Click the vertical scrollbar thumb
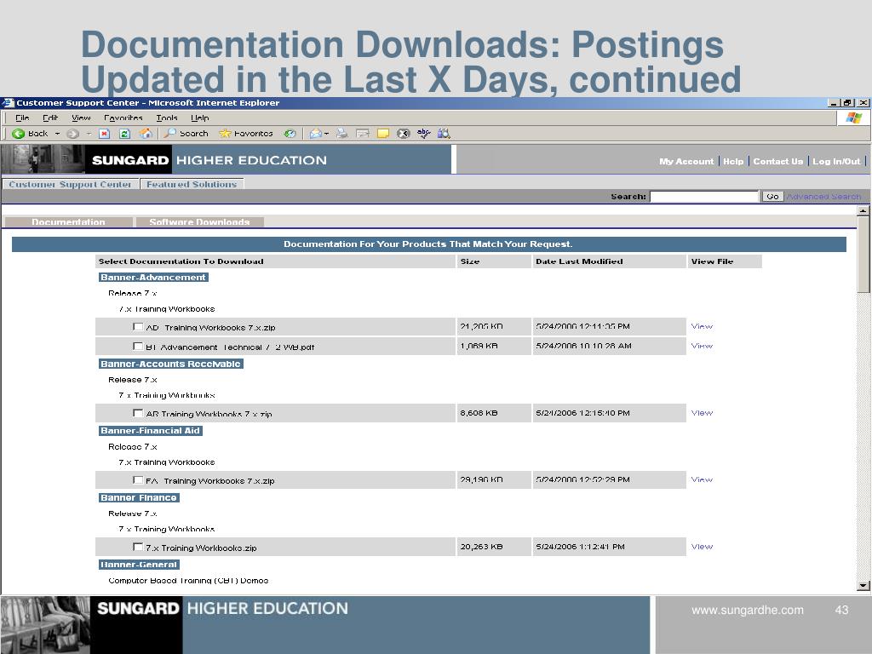The height and width of the screenshot is (654, 872). click(x=863, y=254)
